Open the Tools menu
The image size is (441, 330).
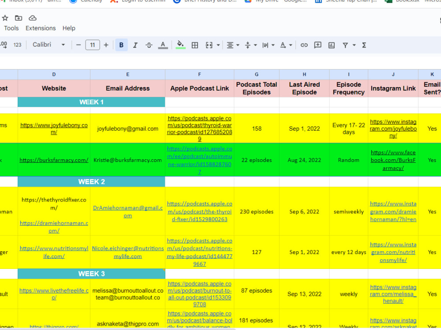click(x=11, y=28)
